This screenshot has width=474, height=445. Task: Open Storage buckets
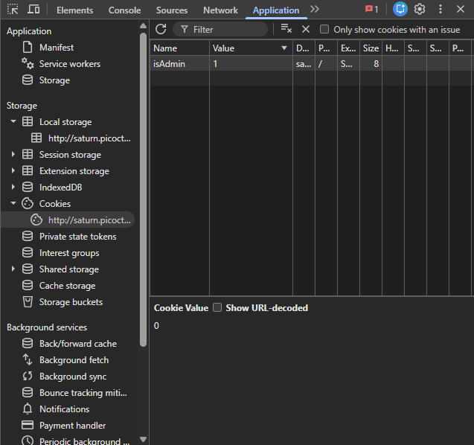(x=71, y=302)
